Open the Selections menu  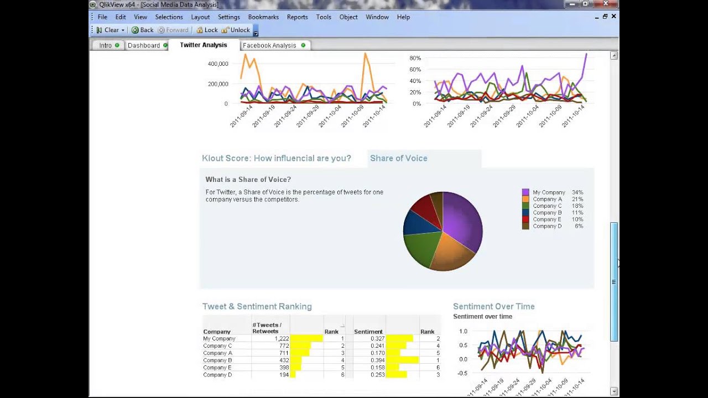169,17
